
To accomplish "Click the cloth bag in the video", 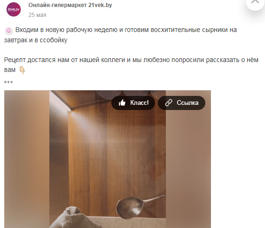I will [x=78, y=217].
